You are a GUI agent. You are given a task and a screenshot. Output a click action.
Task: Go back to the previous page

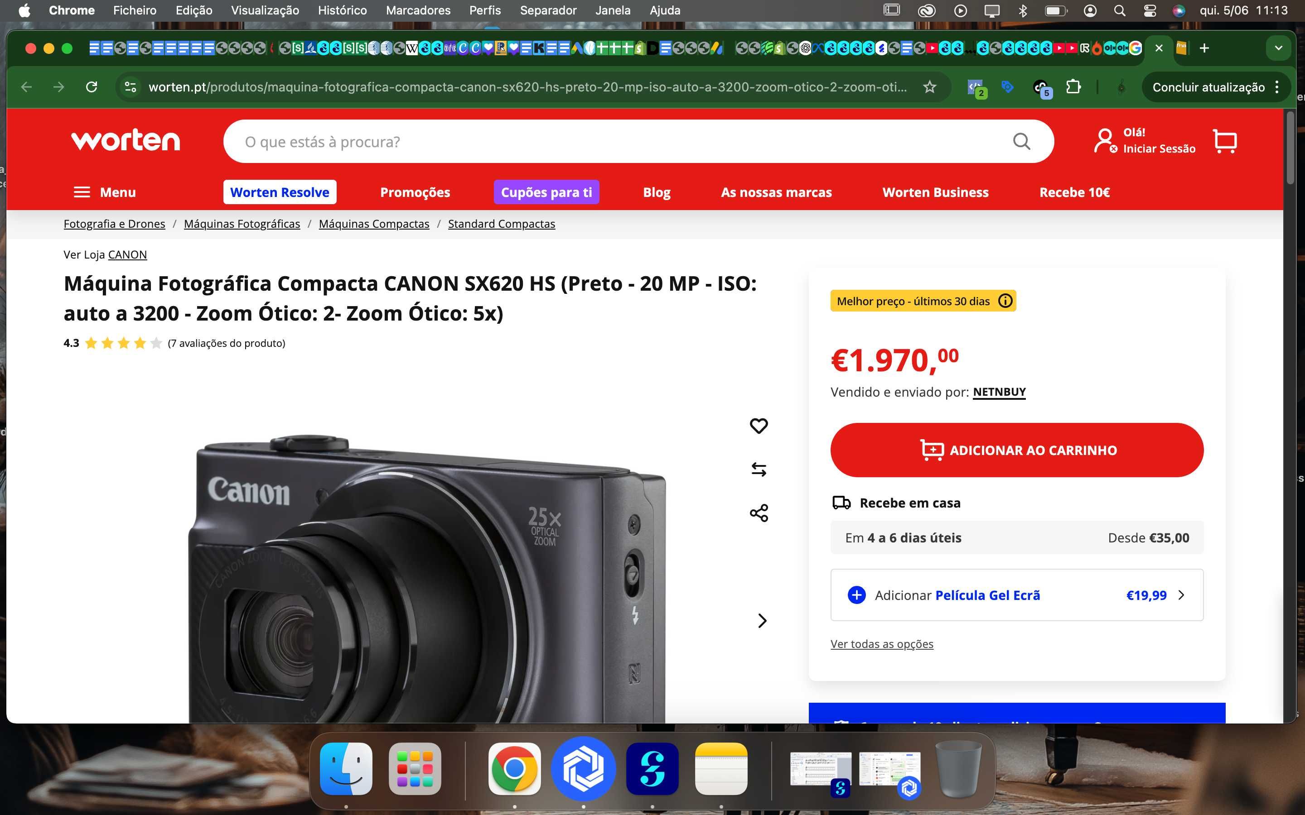pyautogui.click(x=26, y=87)
